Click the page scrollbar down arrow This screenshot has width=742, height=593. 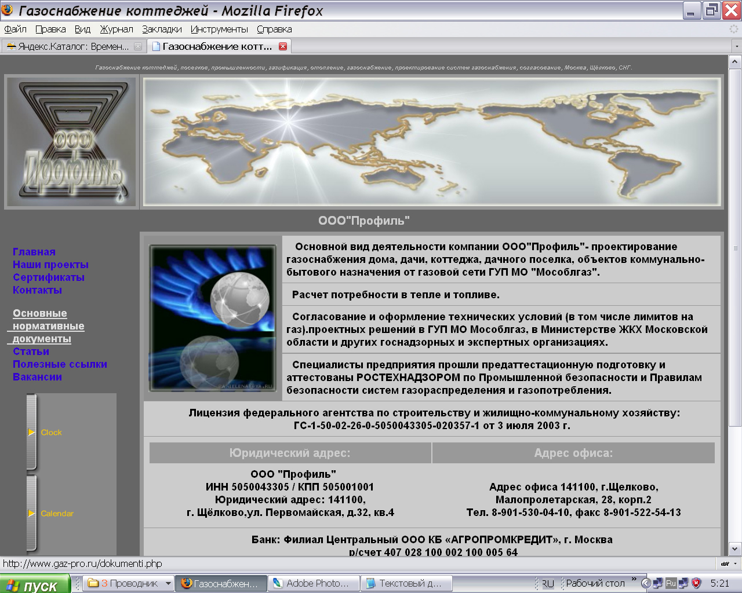point(735,548)
